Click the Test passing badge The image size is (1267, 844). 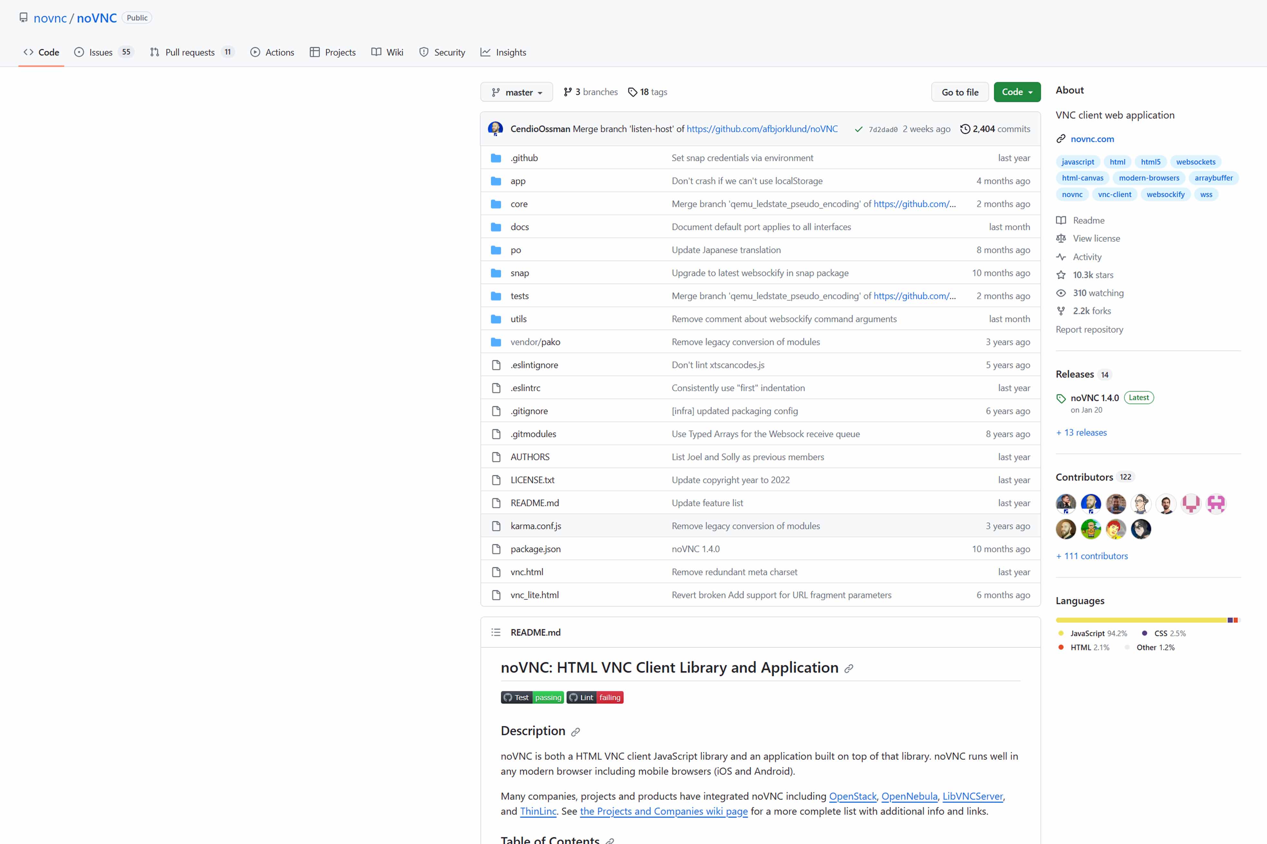coord(532,697)
